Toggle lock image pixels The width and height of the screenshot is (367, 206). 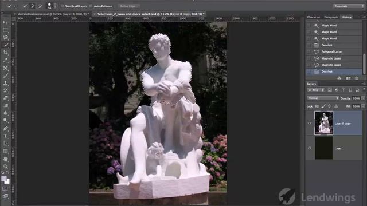pos(323,106)
